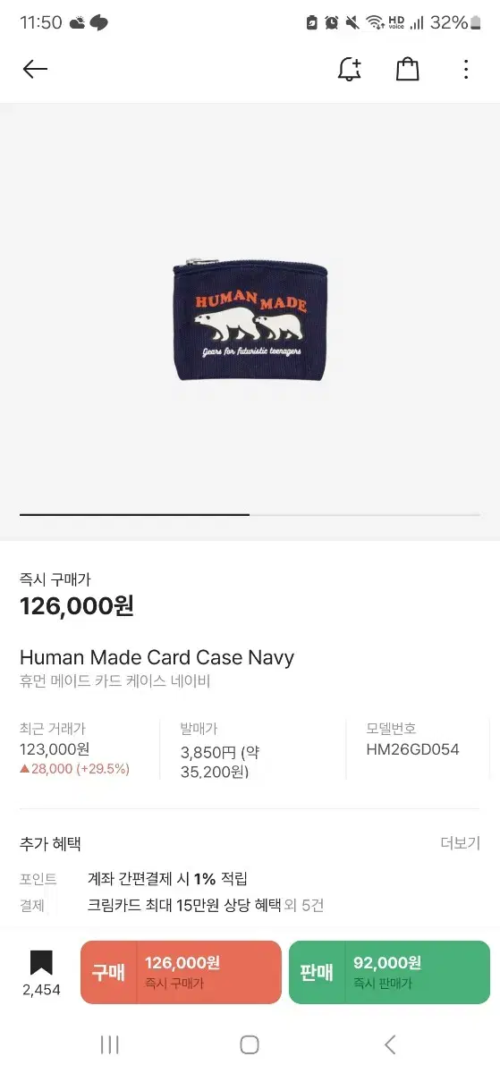Go back using the left arrow
The image size is (500, 1073).
(x=35, y=70)
